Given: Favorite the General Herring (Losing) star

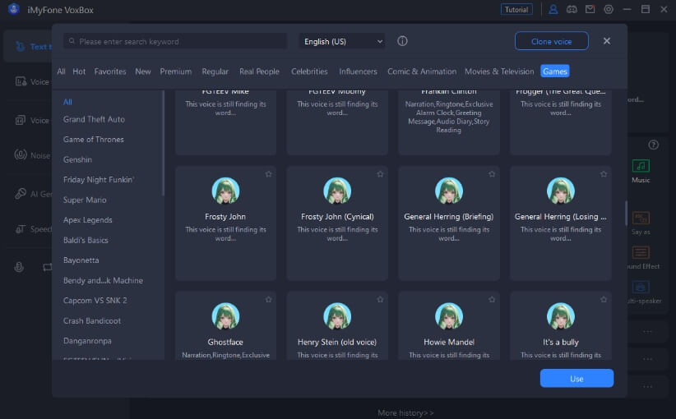Looking at the screenshot, I should click(604, 174).
